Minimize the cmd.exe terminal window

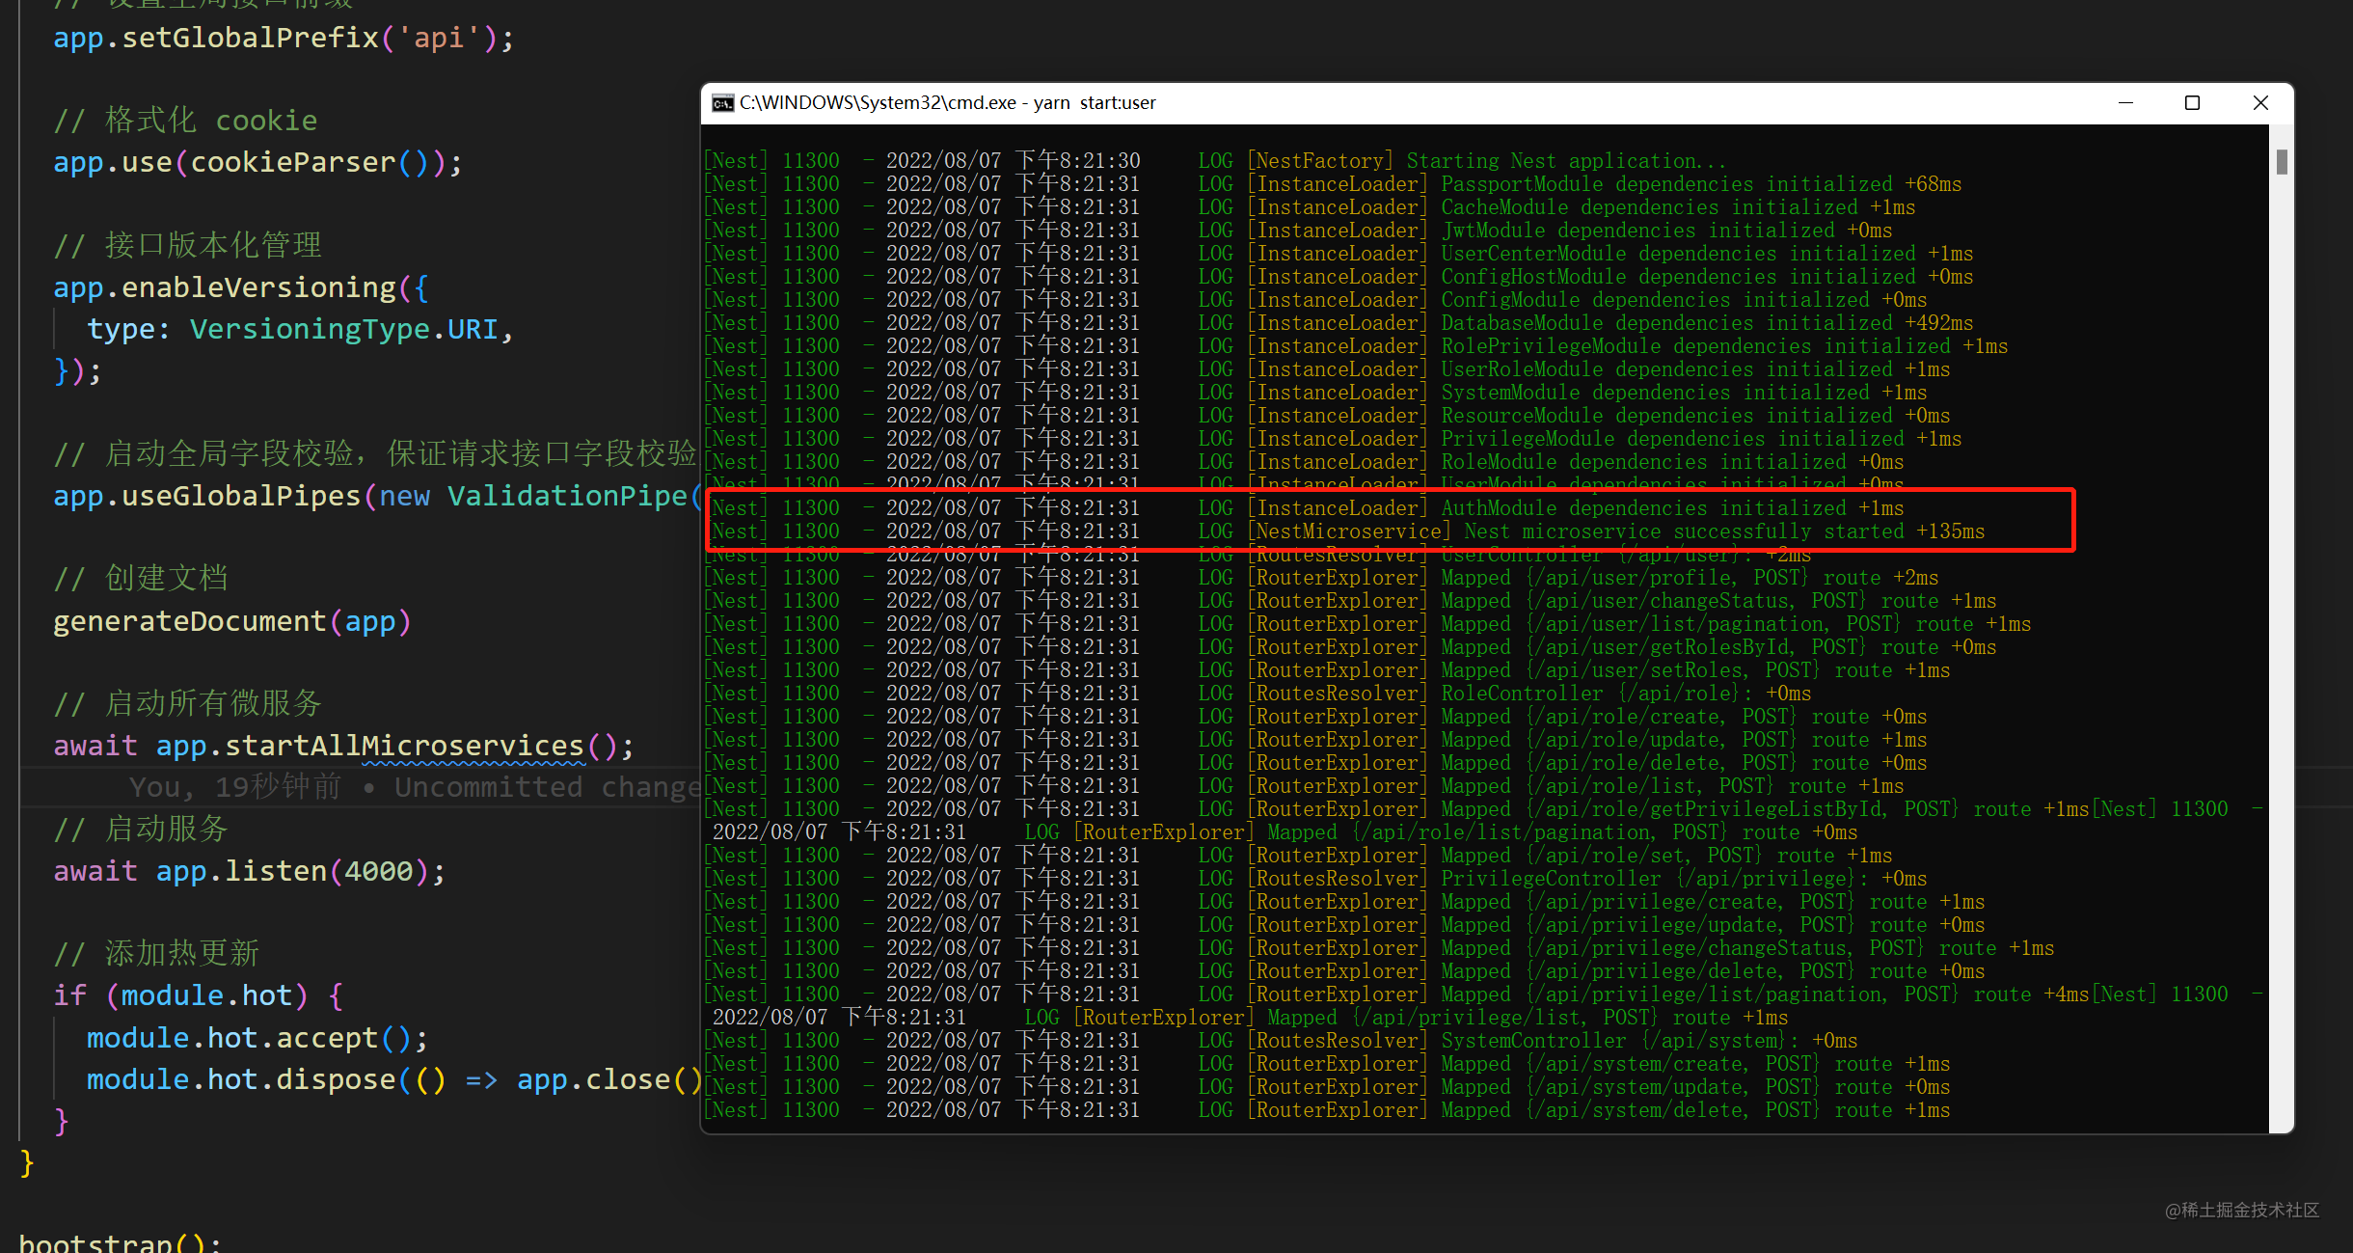[2125, 103]
